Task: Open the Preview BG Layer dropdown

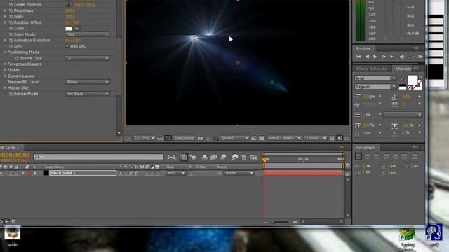Action: point(88,82)
